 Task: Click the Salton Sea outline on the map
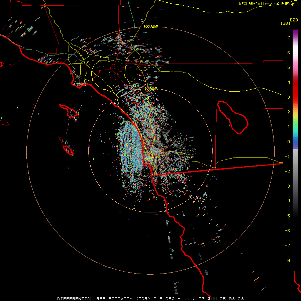click(233, 117)
